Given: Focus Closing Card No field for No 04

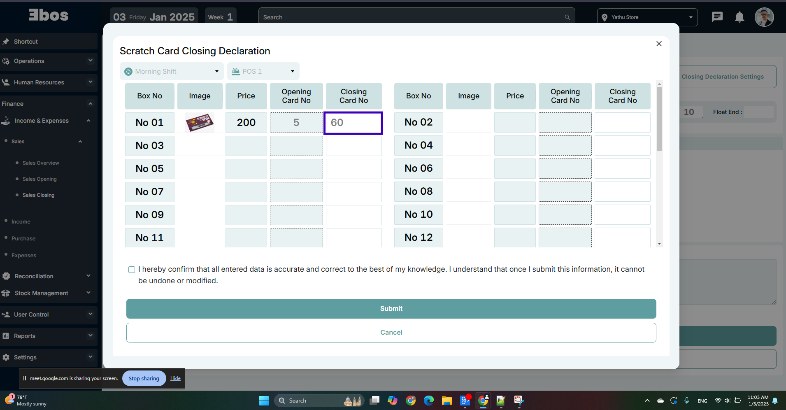Looking at the screenshot, I should point(622,146).
